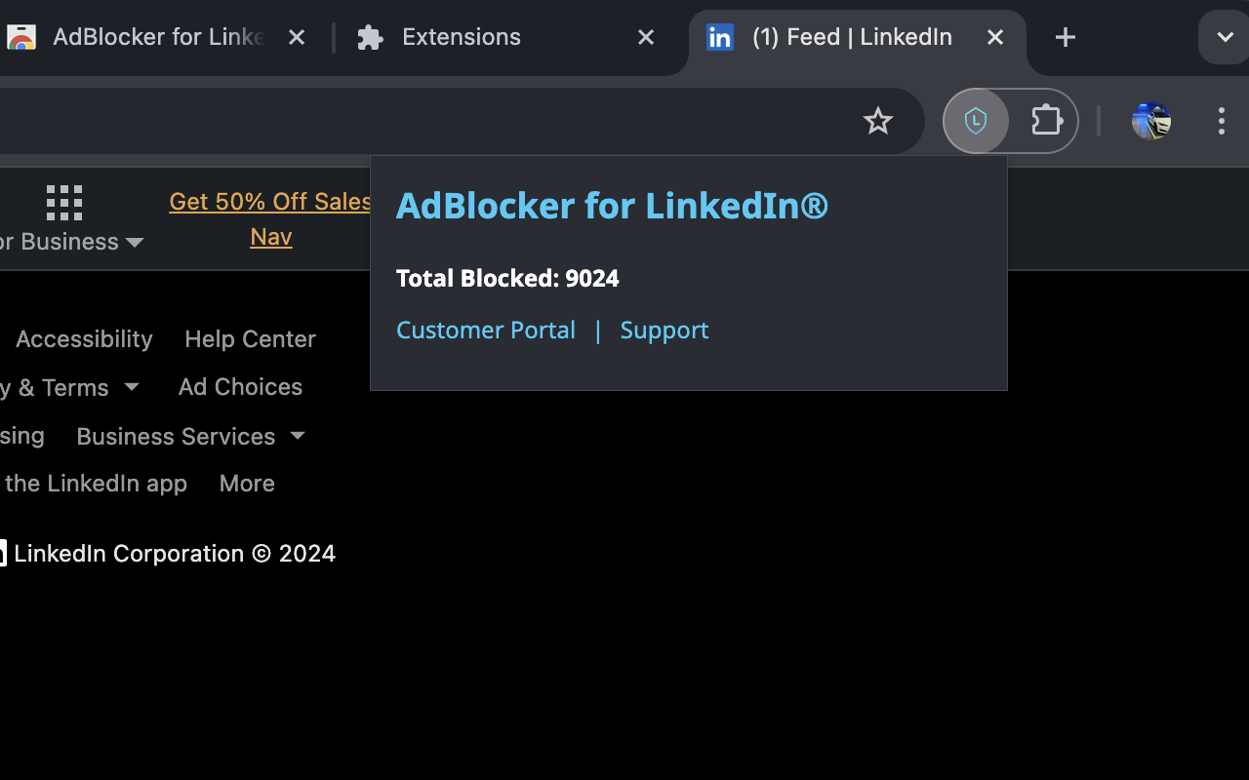
Task: Click the Accessibility footer link
Action: pyautogui.click(x=83, y=338)
